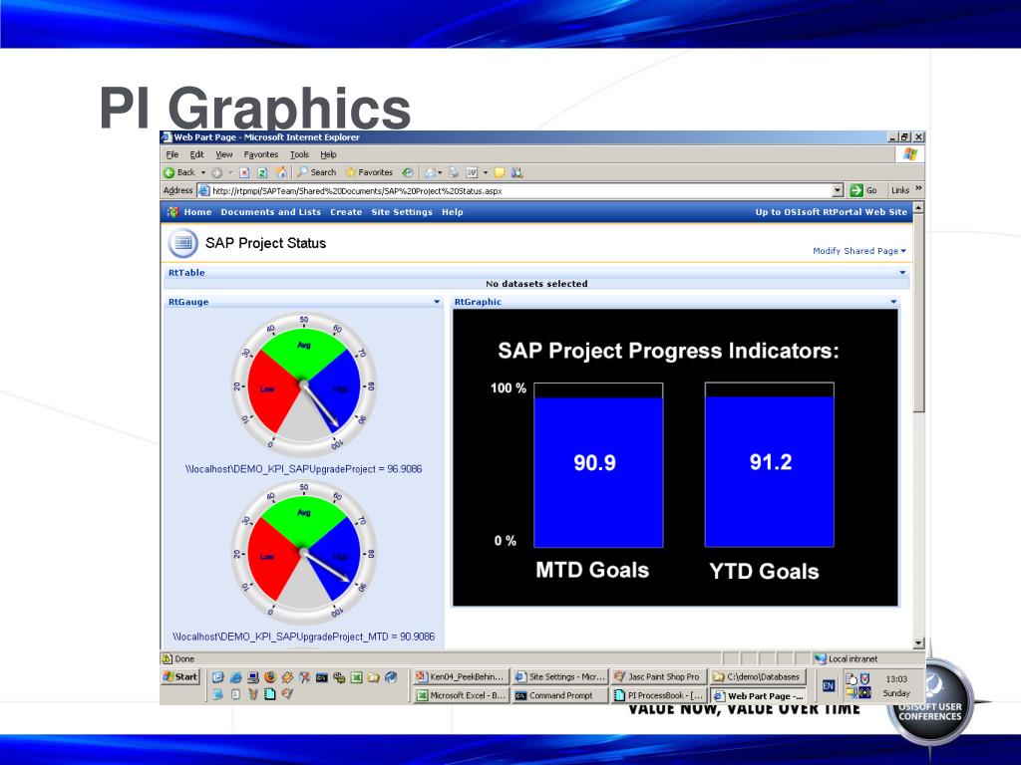Open the Back button history dropdown arrow

(x=203, y=172)
